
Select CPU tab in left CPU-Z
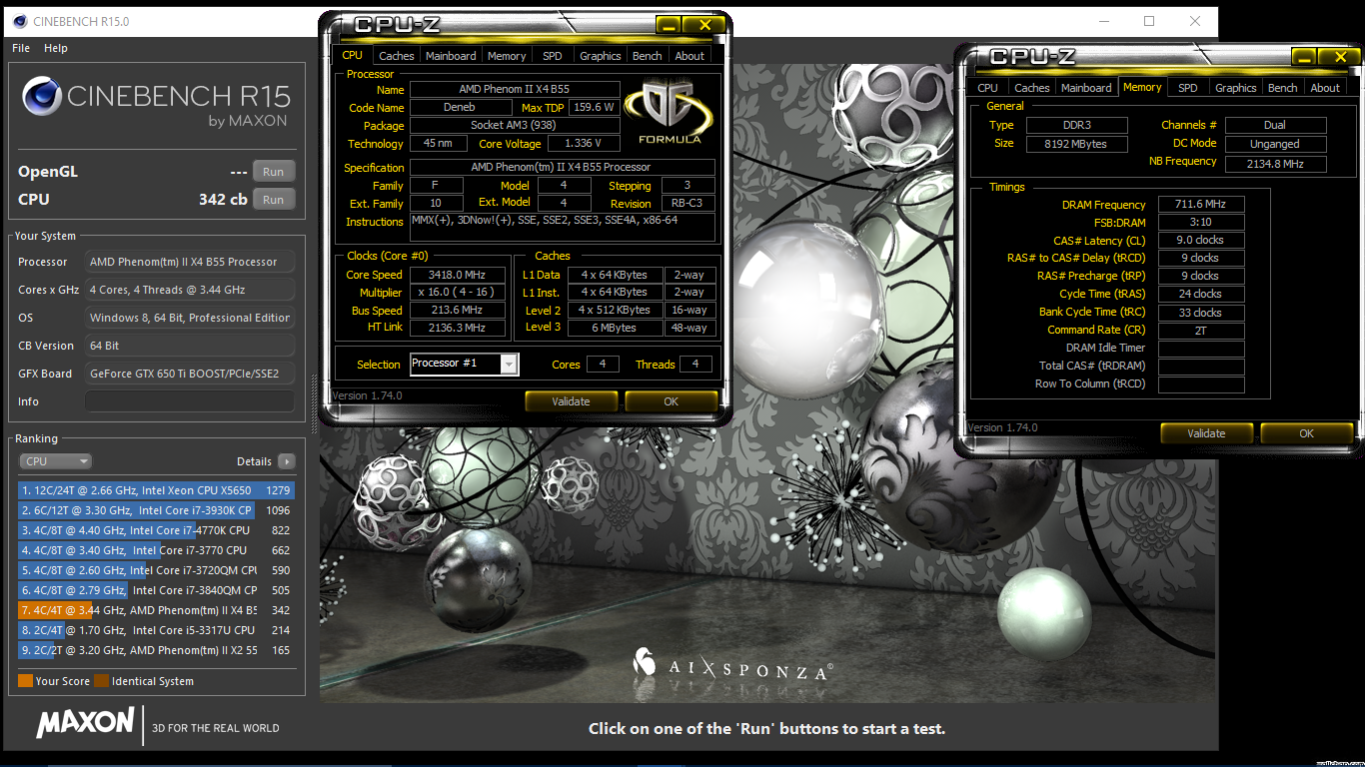352,55
